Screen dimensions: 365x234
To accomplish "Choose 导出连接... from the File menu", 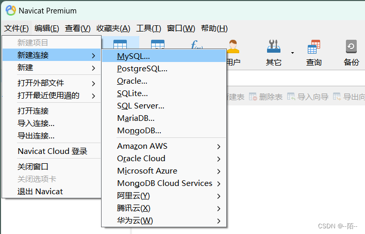I will click(x=52, y=135).
